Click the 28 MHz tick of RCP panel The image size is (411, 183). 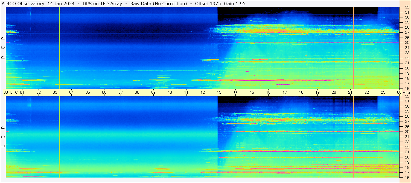coord(407,28)
